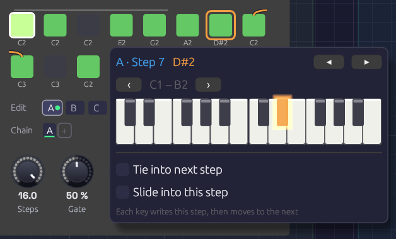This screenshot has height=239, width=396.
Task: Select the green C3 step pad with tie arc
Action: (x=22, y=67)
